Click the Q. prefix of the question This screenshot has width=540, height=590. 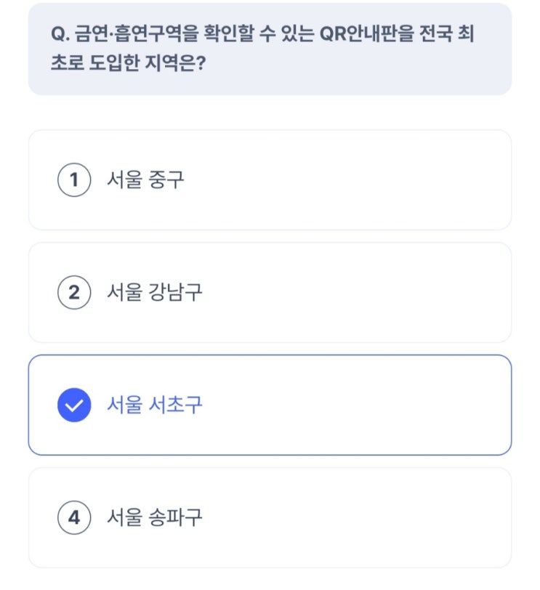pos(60,35)
